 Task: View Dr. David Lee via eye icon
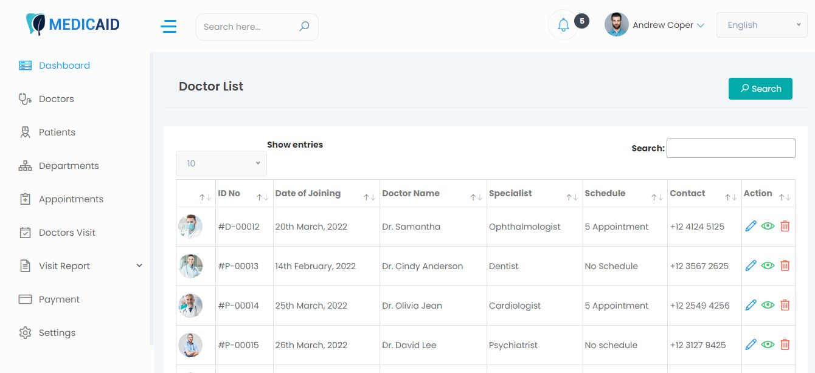[x=768, y=344]
